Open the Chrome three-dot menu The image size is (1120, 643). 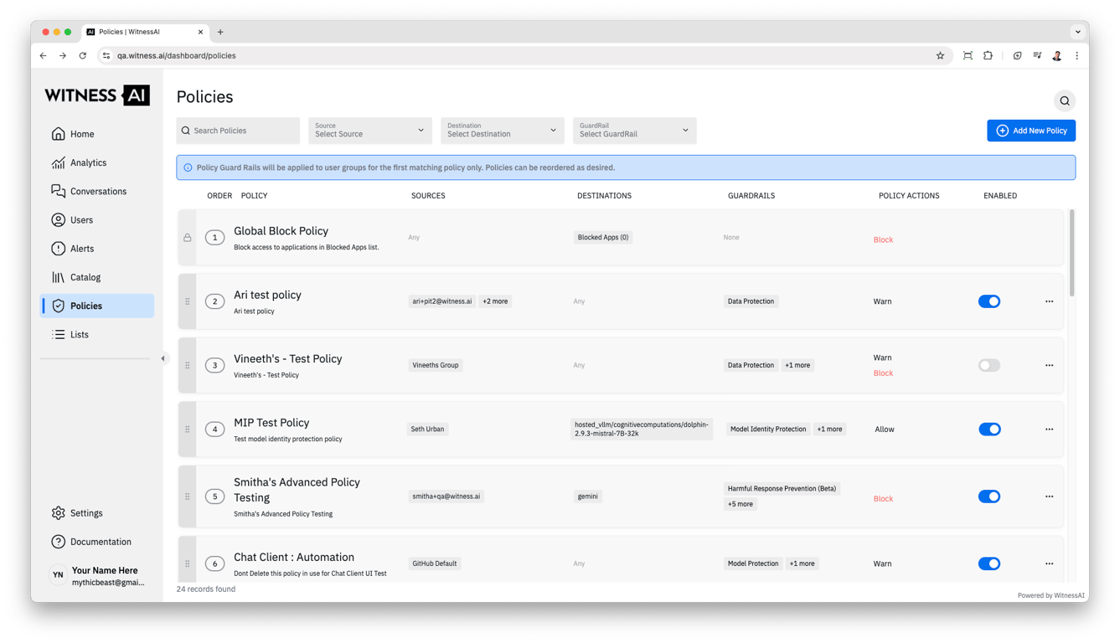coord(1077,56)
